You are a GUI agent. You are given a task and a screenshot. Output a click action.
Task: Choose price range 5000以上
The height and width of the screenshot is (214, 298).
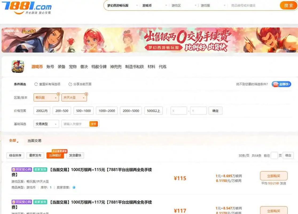click(x=154, y=111)
